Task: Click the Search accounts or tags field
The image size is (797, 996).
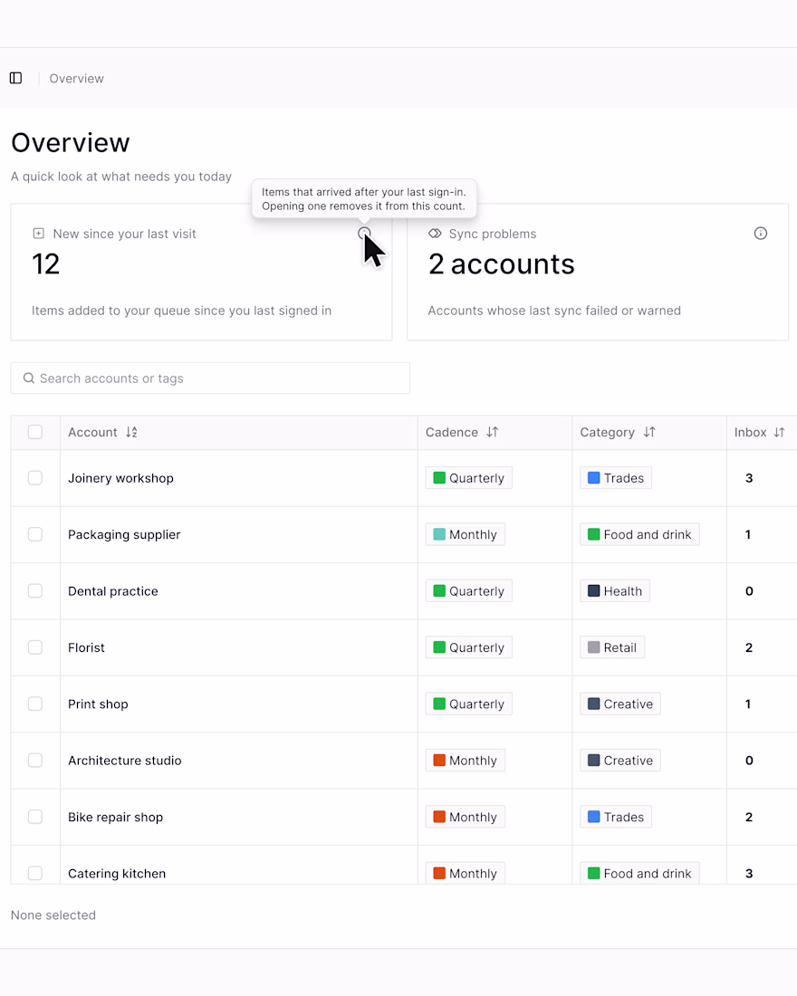Action: pos(210,378)
